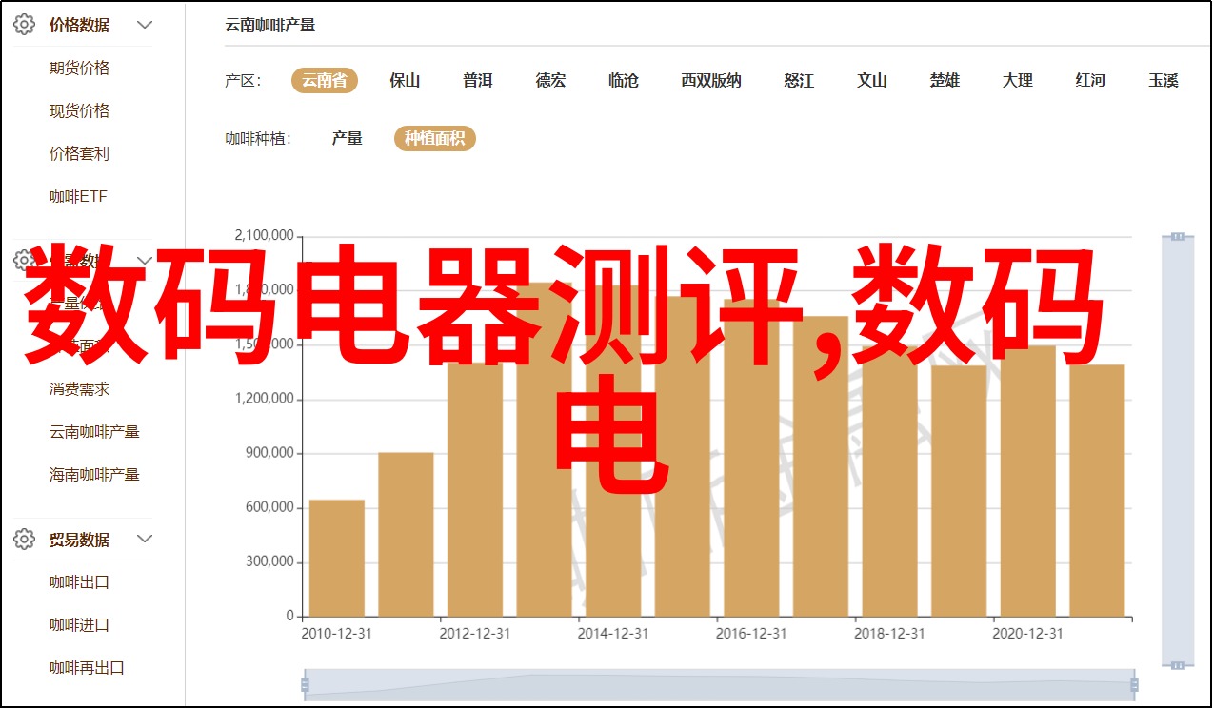Switch 咖啡种植 to 种植面积
This screenshot has width=1214, height=708.
435,139
